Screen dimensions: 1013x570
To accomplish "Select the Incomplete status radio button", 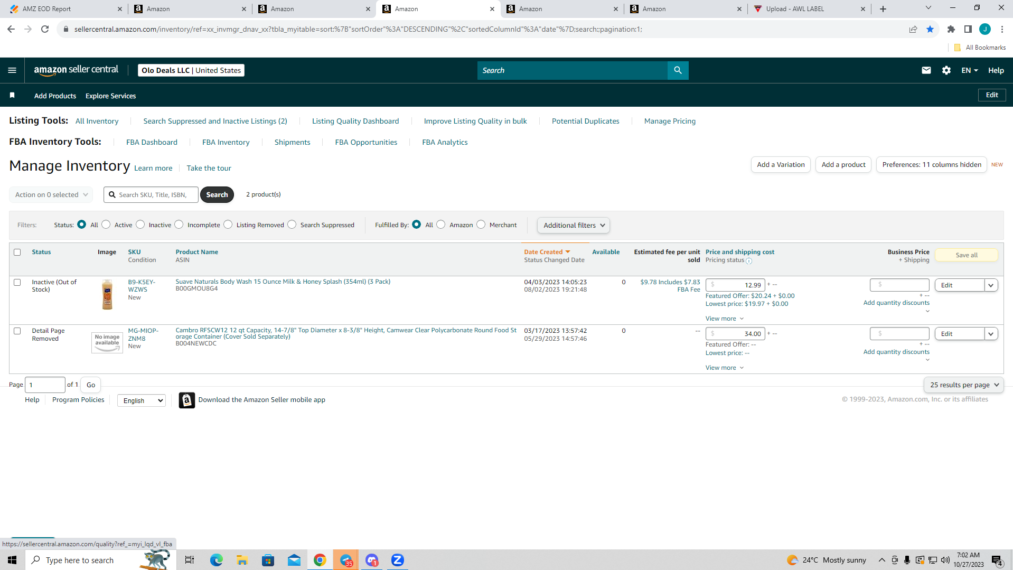I will (x=179, y=225).
